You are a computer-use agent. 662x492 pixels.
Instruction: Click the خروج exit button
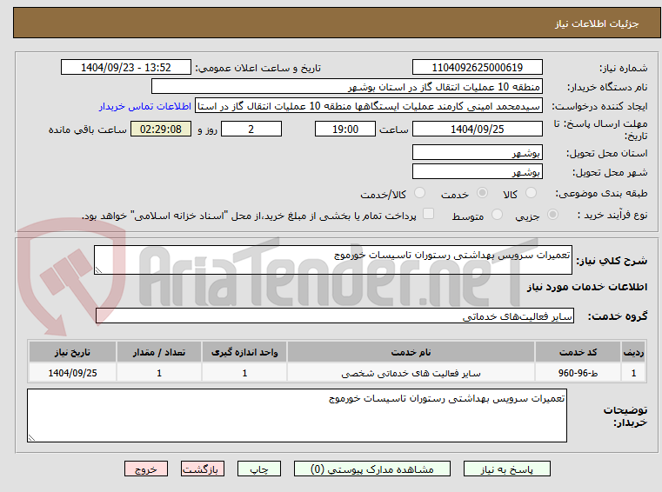(x=145, y=469)
